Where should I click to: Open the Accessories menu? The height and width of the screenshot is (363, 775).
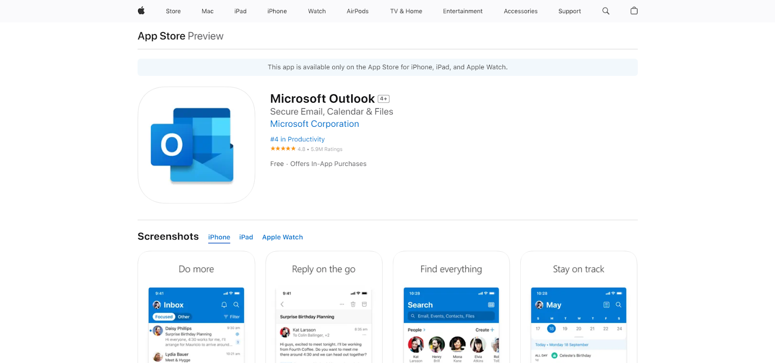(x=521, y=11)
